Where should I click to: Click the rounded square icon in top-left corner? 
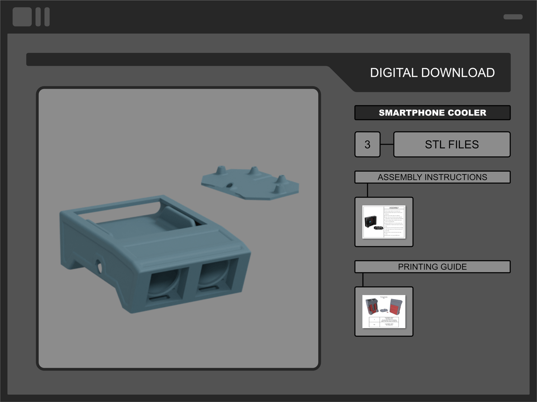(x=22, y=17)
